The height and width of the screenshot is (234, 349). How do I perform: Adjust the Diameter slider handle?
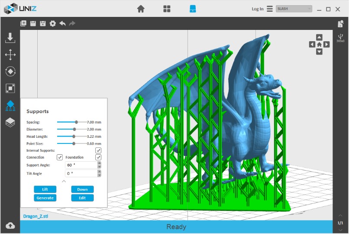74,129
